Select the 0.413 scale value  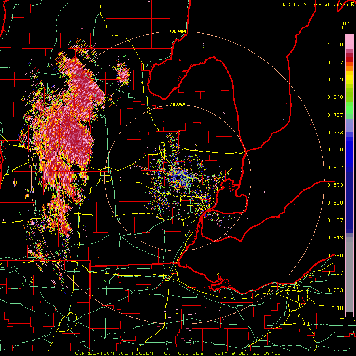[335, 238]
